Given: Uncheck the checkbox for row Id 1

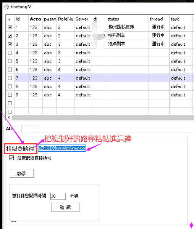Looking at the screenshot, I should (10, 27).
